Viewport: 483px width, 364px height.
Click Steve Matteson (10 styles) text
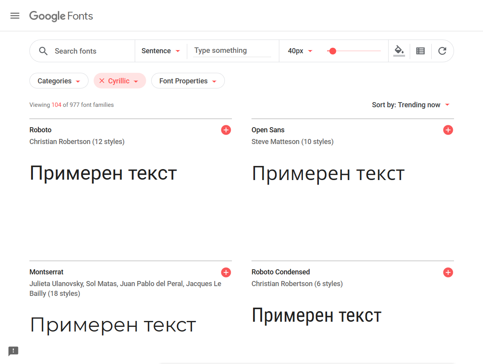[x=292, y=142]
